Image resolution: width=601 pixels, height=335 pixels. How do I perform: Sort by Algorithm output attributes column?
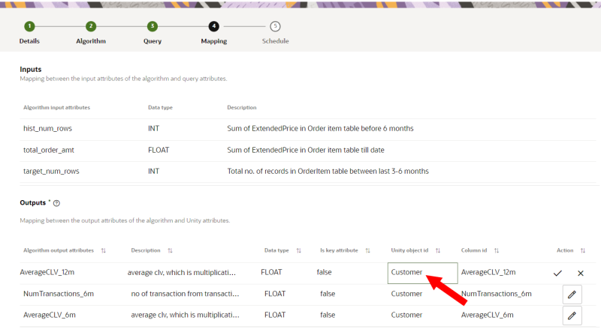click(x=104, y=250)
